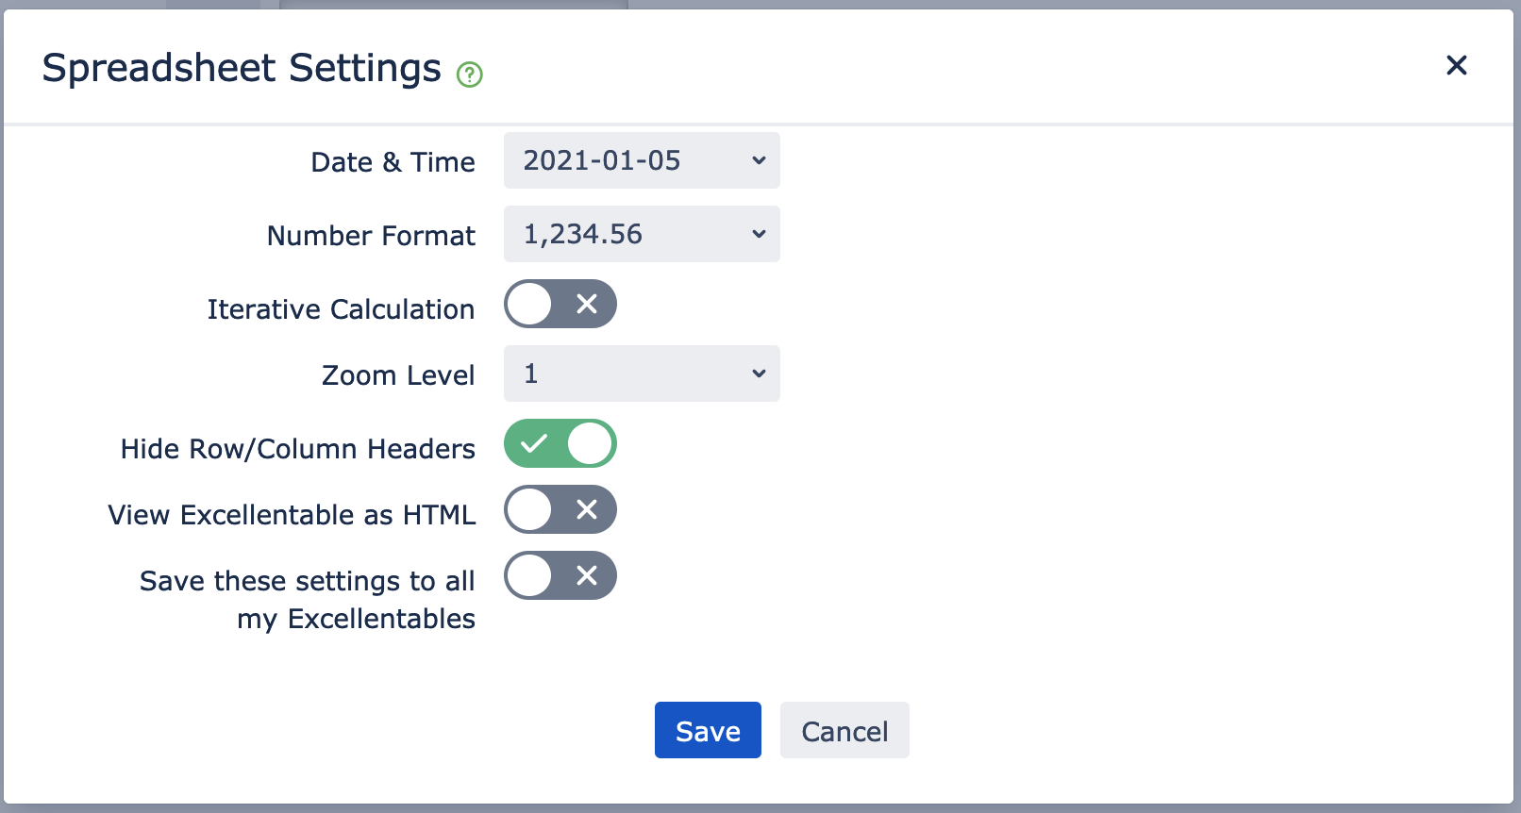Open the Date & Time format dropdown
This screenshot has height=813, width=1521.
642,160
